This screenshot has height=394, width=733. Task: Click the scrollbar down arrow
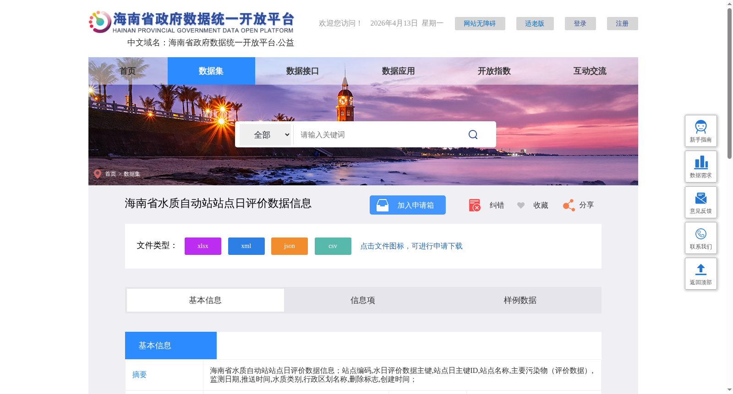[729, 390]
